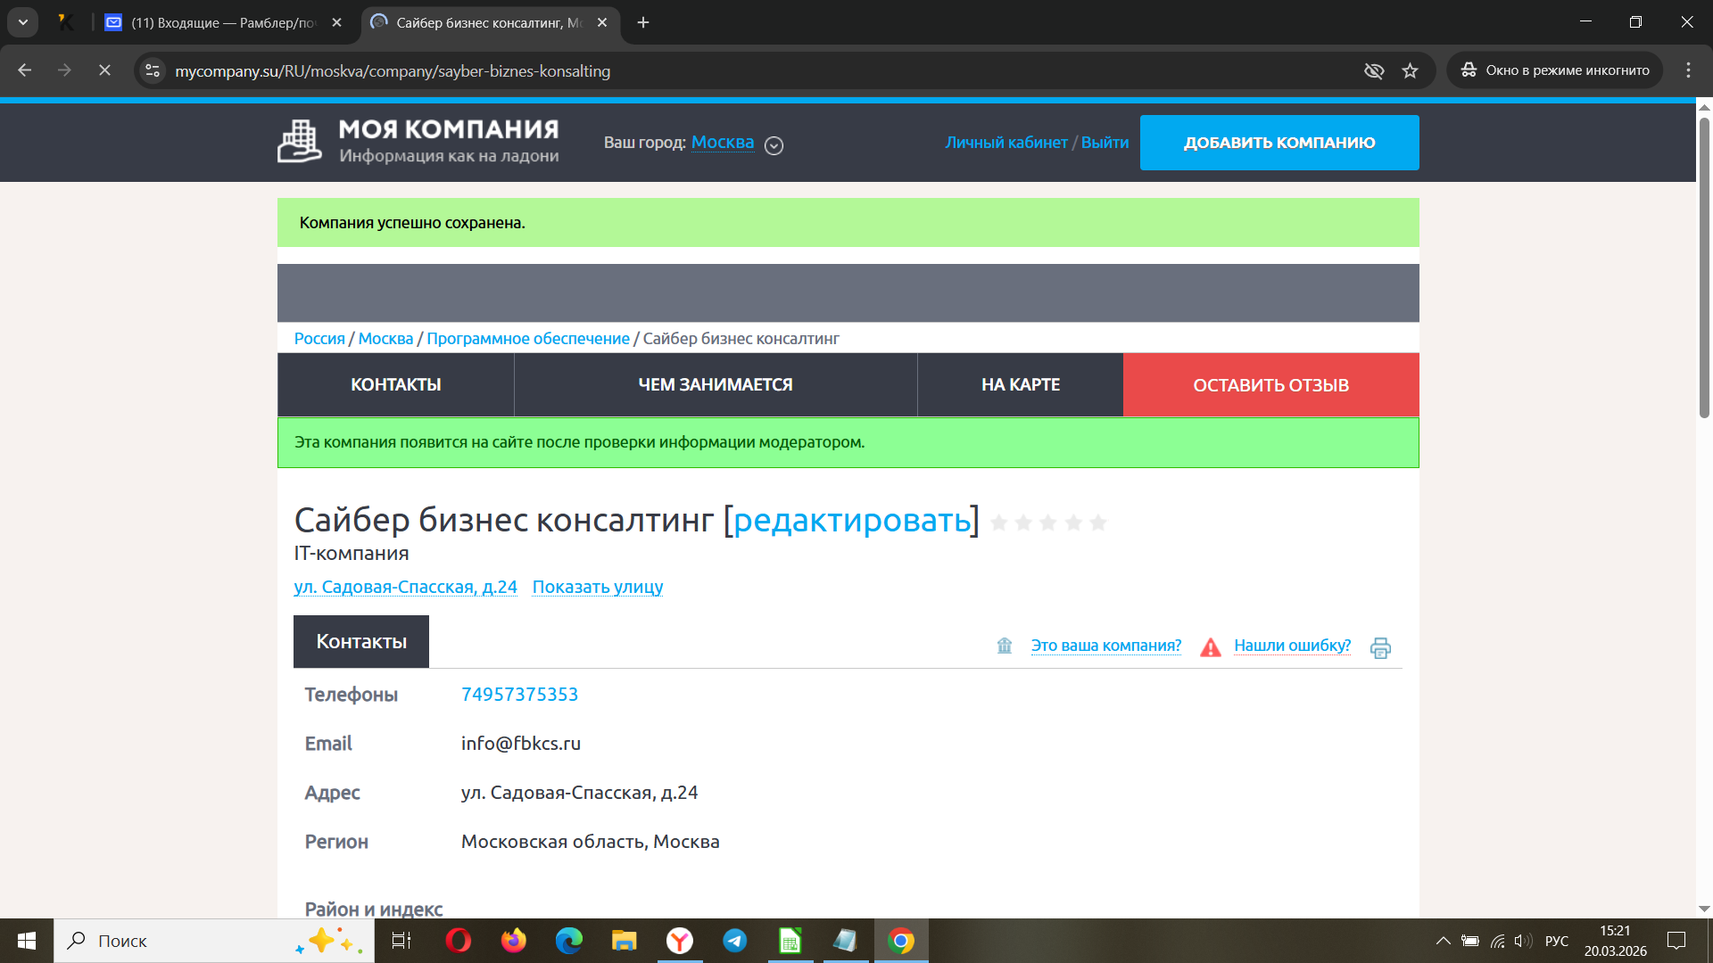Click the редактировать link

pos(851,520)
